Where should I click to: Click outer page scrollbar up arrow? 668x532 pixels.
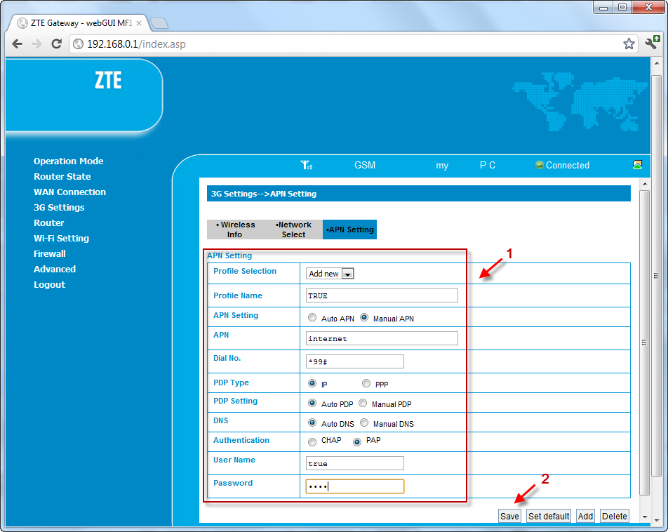(x=657, y=63)
